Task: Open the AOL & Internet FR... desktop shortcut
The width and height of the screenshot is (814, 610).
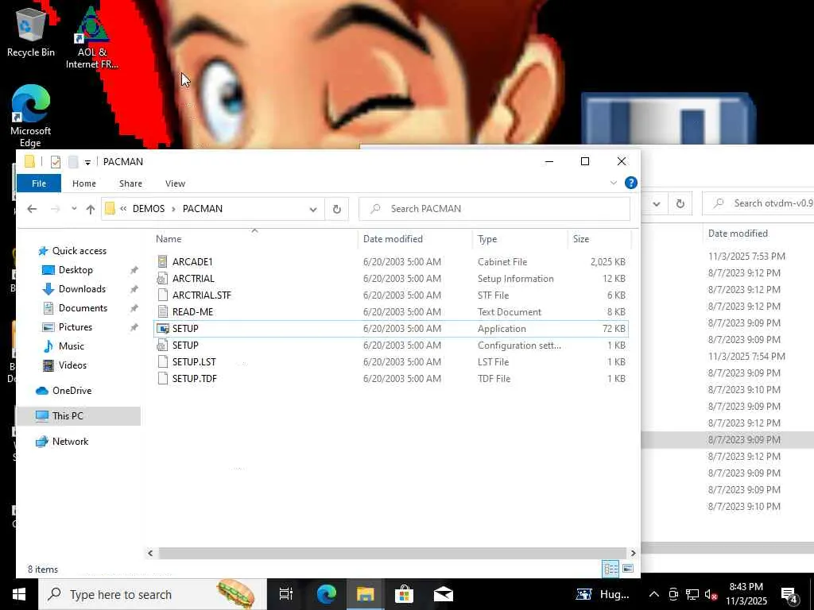Action: click(92, 37)
